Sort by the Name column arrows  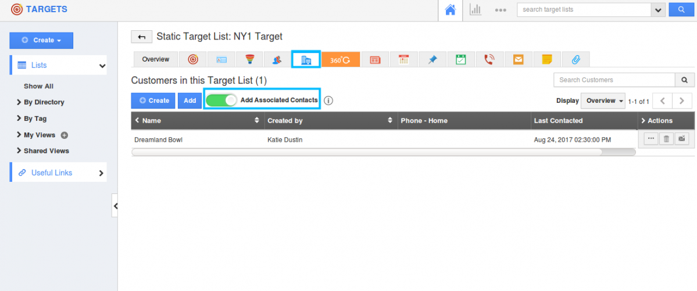(x=256, y=120)
